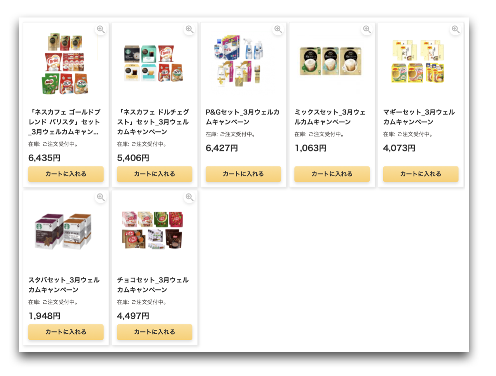
Task: Open zoom icon on P&Gセット card
Action: [278, 29]
